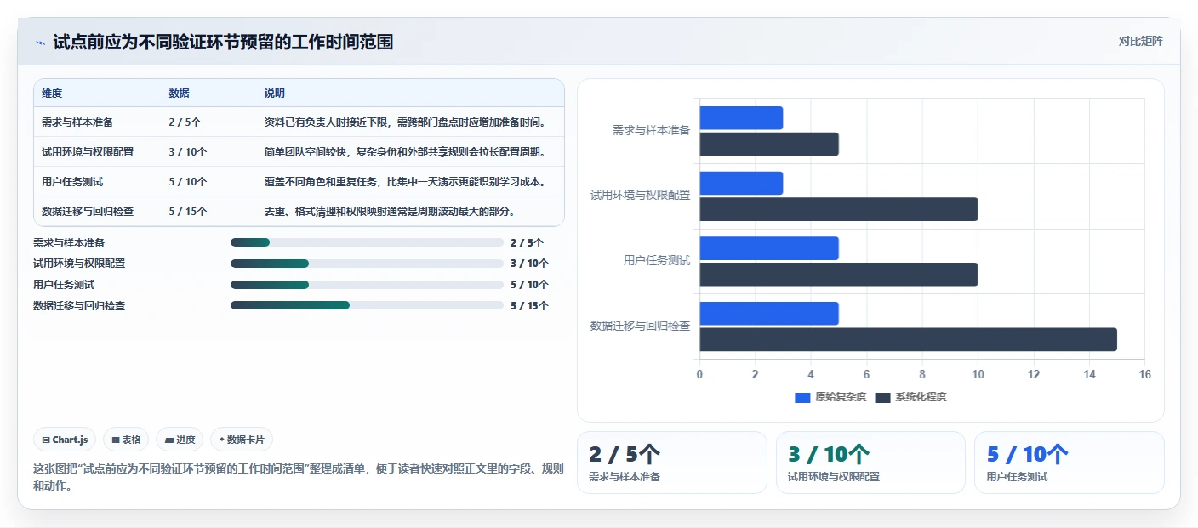Screen dimensions: 1198x528
Task: Click the blue bar for 需求与样本准备
Action: click(x=741, y=118)
